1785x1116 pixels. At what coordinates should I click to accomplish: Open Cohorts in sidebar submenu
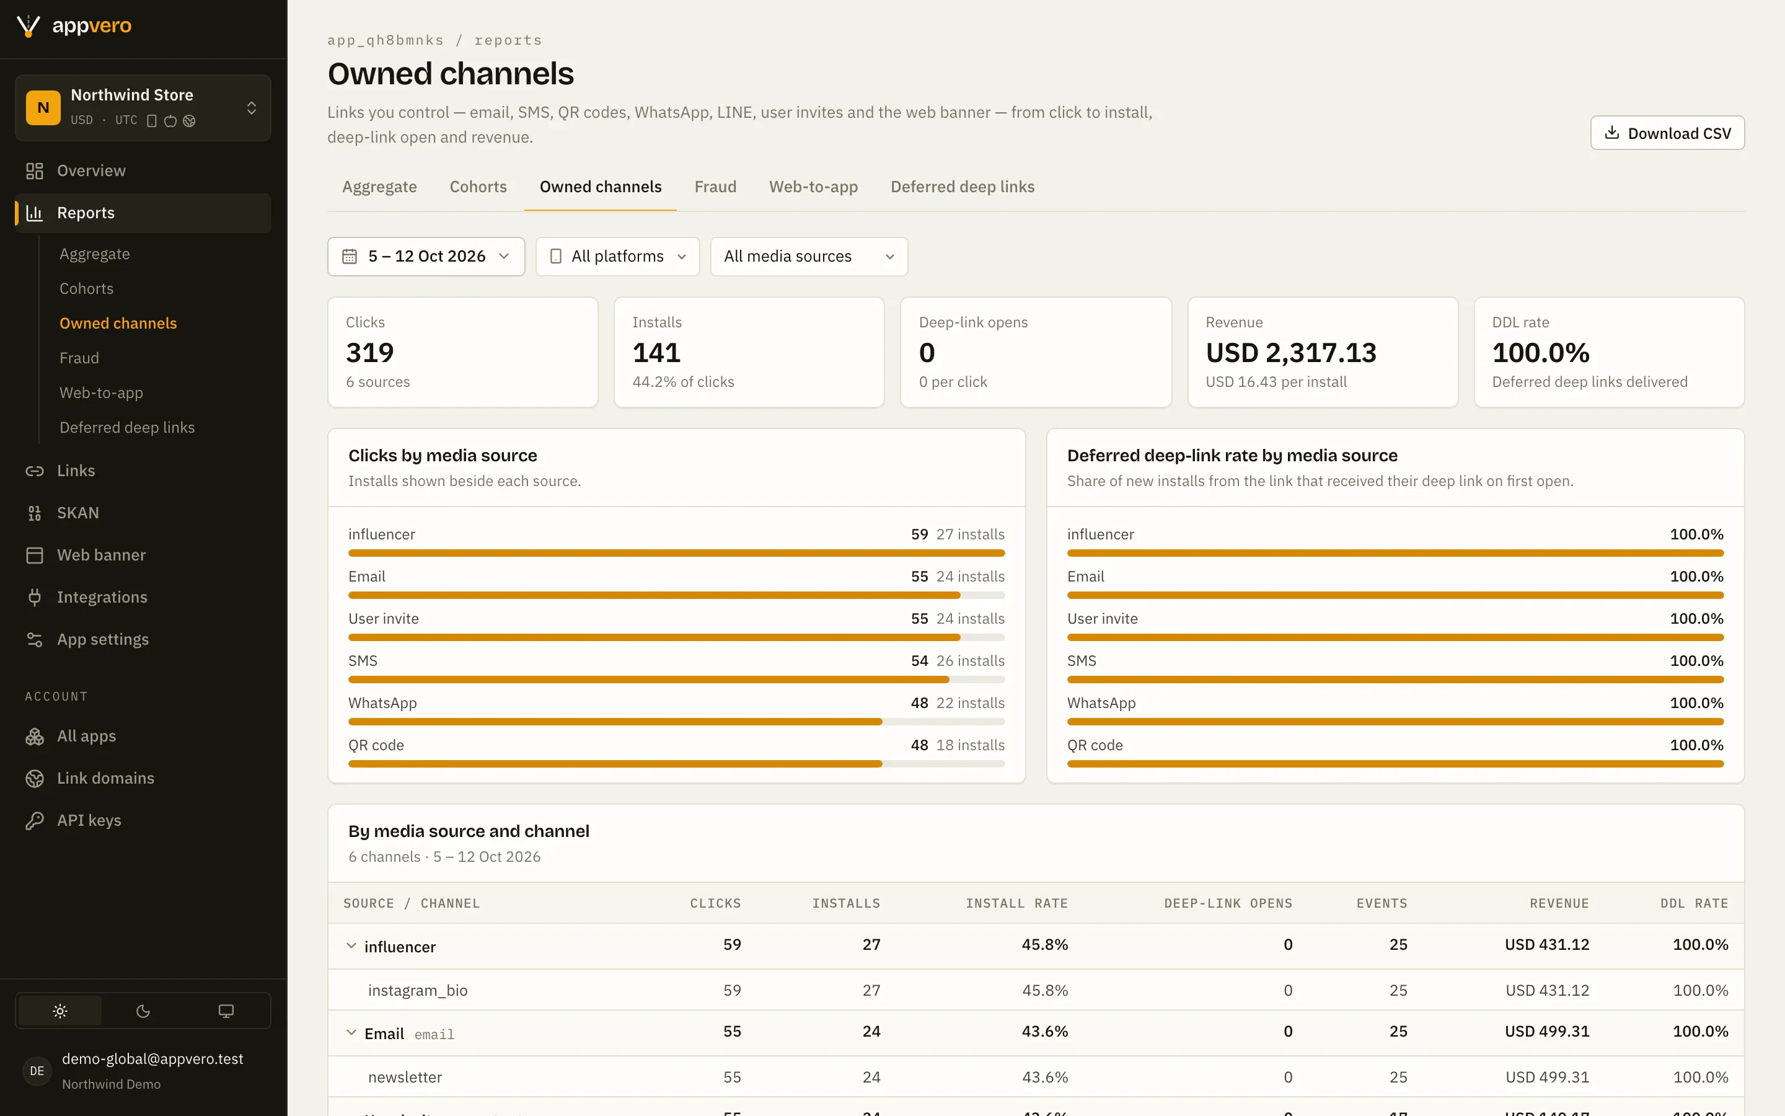pos(86,288)
